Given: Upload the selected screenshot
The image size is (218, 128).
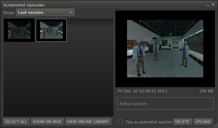Looking at the screenshot, I should point(203,122).
